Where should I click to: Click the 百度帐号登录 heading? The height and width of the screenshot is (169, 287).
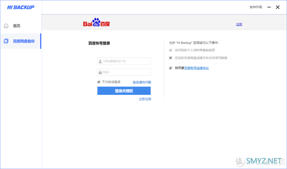(x=99, y=43)
